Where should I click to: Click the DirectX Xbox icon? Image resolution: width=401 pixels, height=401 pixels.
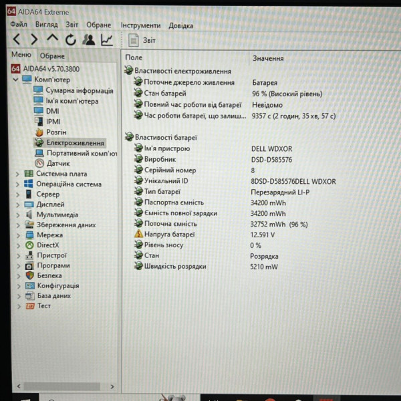tap(29, 245)
